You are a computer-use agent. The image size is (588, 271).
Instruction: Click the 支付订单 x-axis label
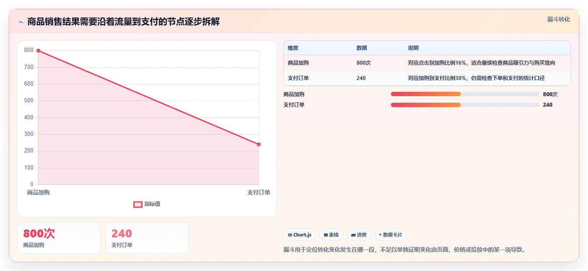tap(259, 192)
